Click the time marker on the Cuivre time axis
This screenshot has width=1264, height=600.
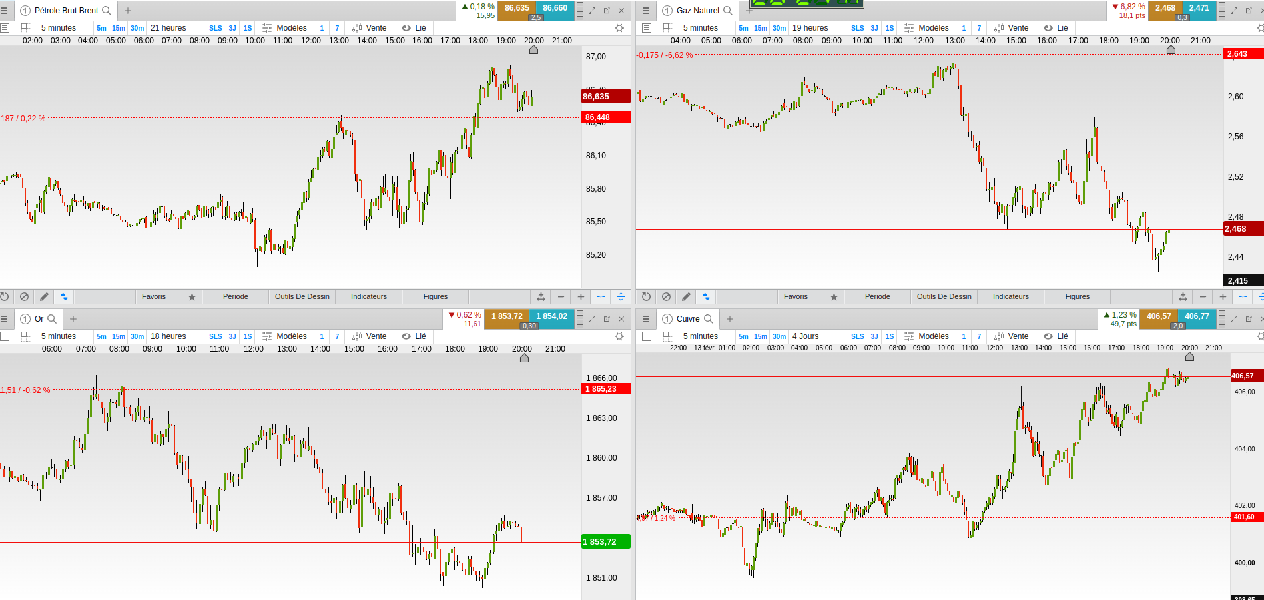coord(1189,357)
